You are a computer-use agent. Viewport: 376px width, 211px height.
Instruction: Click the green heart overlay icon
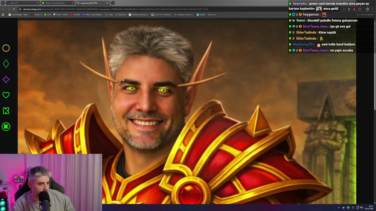(6, 95)
